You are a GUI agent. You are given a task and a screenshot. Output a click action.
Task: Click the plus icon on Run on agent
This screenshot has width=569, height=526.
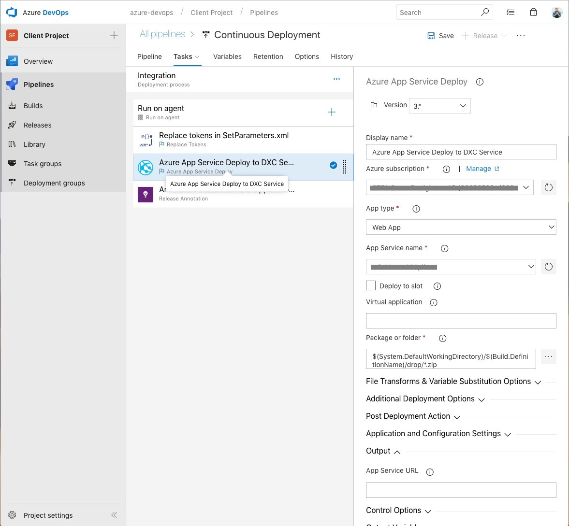tap(332, 113)
